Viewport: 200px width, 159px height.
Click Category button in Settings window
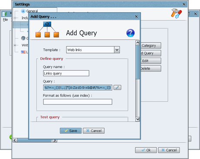pos(151,46)
